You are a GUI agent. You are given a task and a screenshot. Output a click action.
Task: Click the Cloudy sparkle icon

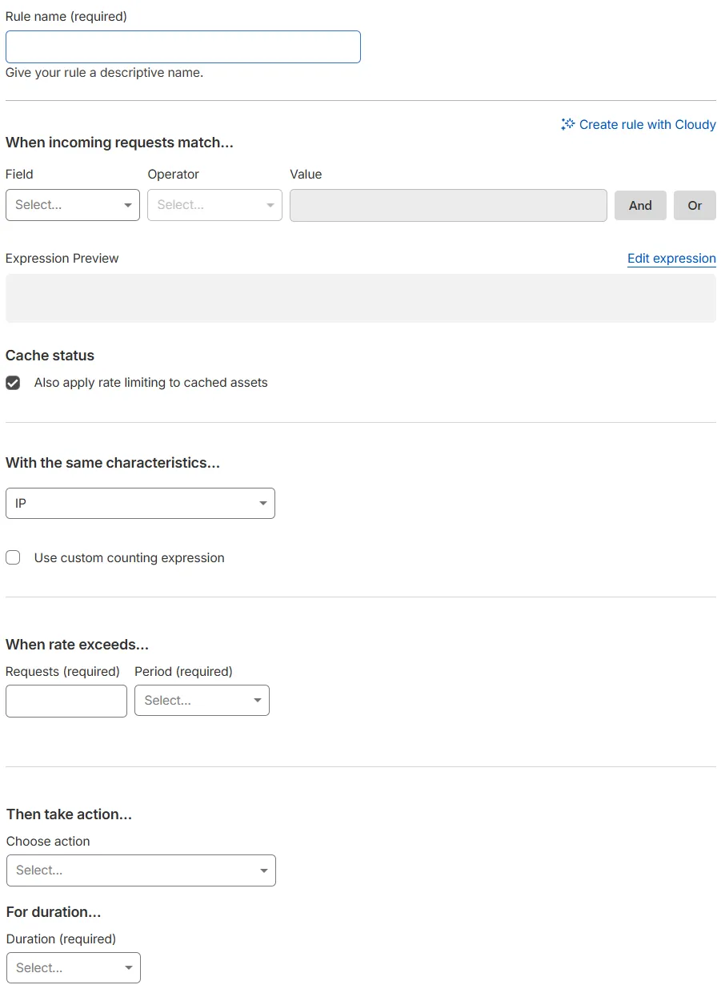pyautogui.click(x=567, y=124)
